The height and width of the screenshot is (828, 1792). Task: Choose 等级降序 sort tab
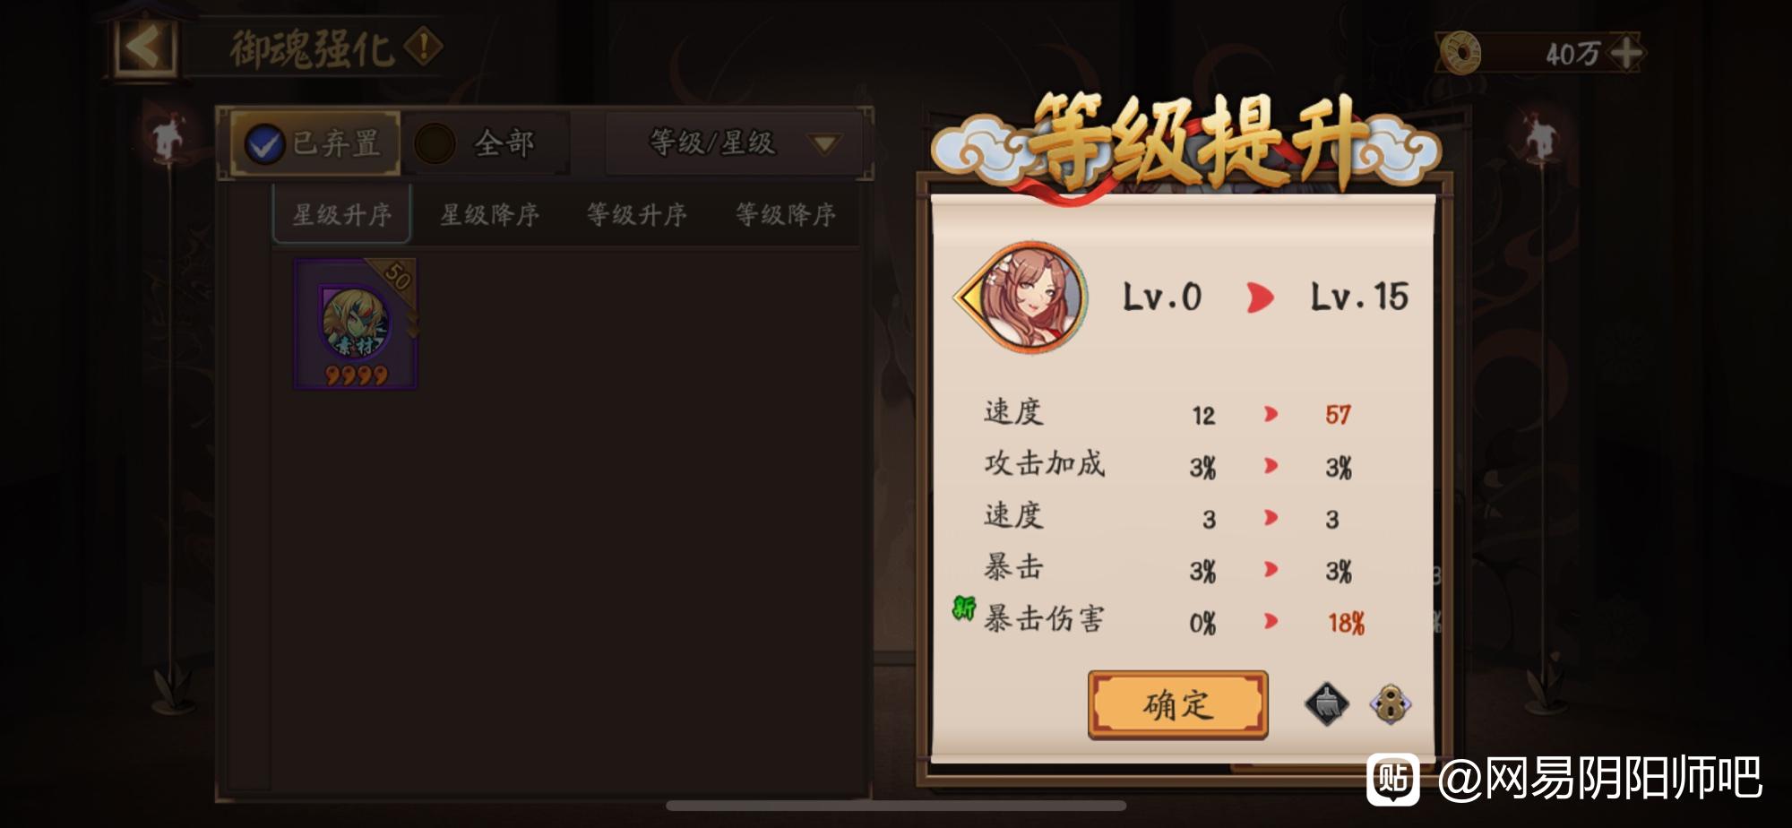point(785,214)
